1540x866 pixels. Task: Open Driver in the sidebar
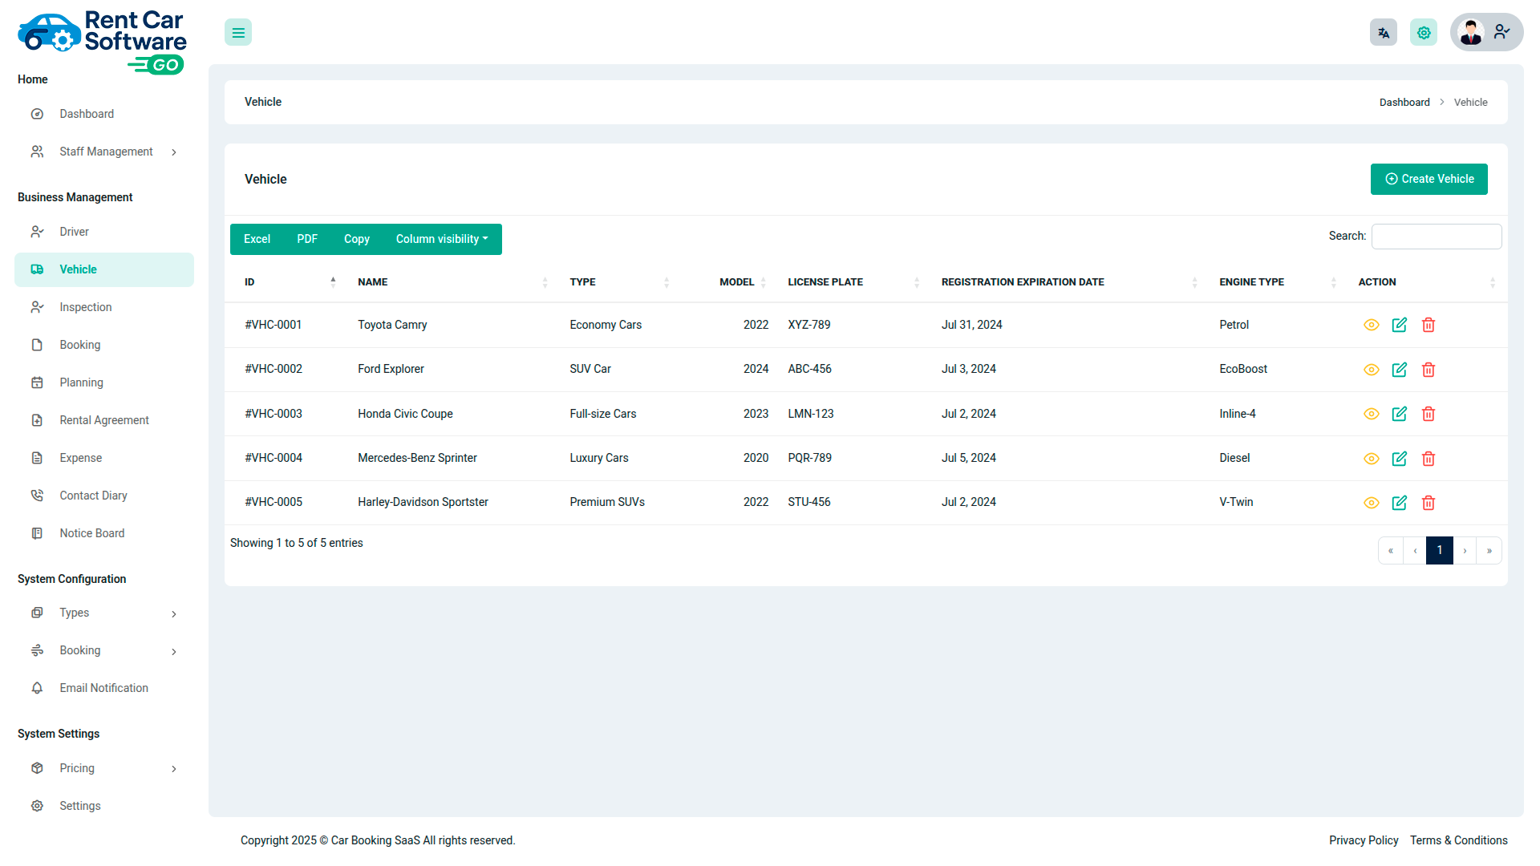click(104, 232)
